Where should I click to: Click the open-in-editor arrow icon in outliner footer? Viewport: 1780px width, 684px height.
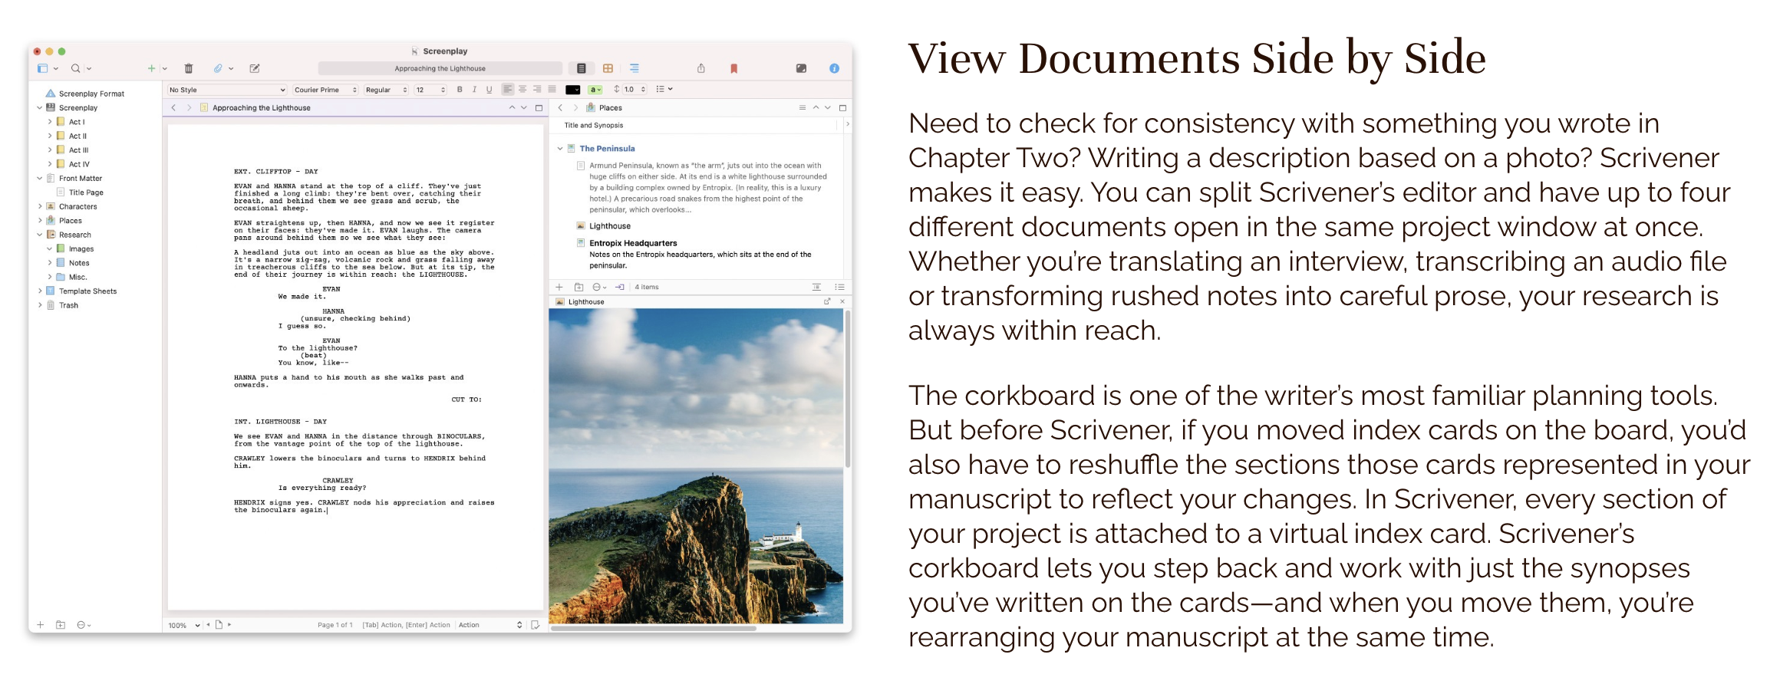(x=620, y=288)
